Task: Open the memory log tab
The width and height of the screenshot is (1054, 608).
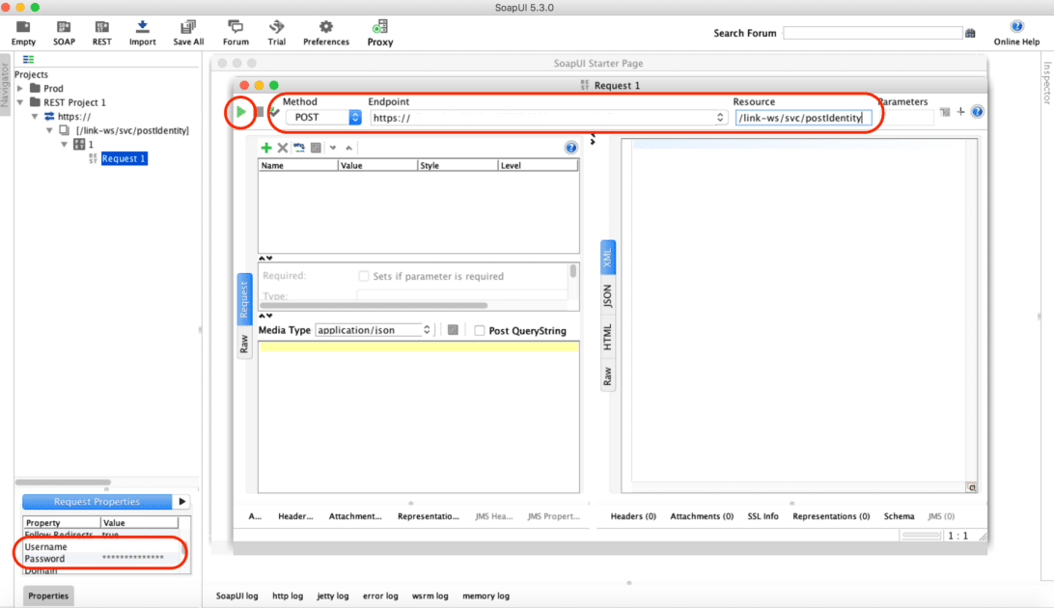Action: point(486,595)
